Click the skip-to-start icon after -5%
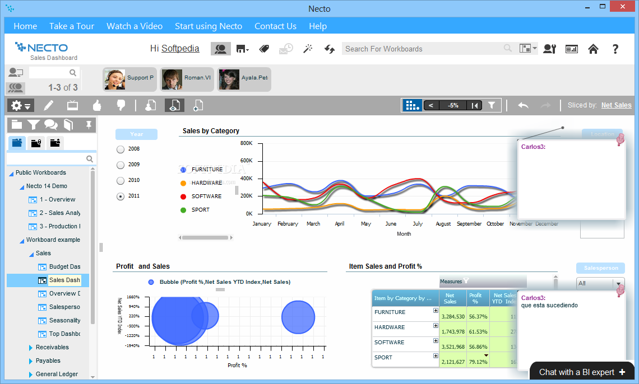 click(475, 106)
